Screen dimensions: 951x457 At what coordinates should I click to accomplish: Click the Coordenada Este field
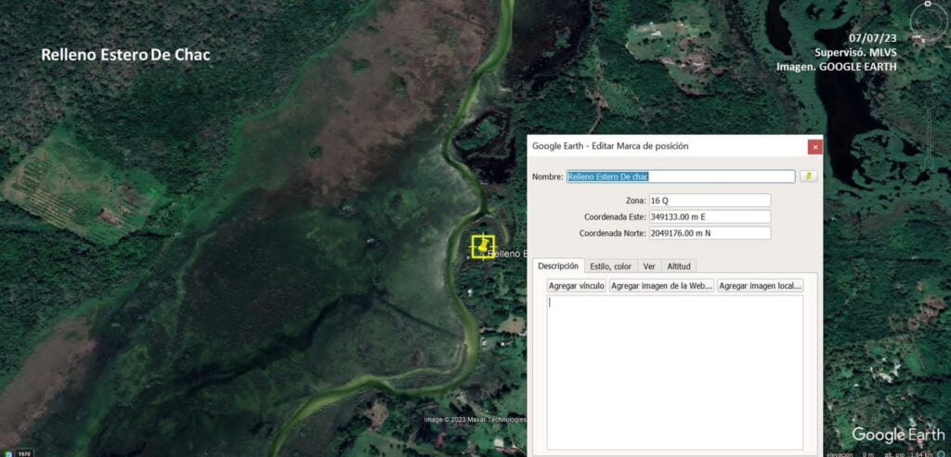coord(710,216)
